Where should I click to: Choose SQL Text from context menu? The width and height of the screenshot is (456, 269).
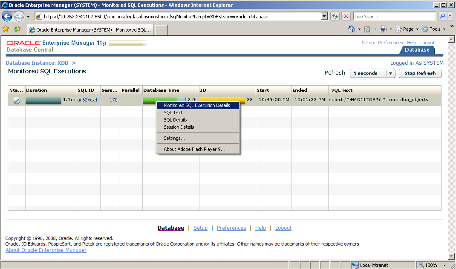tap(198, 113)
